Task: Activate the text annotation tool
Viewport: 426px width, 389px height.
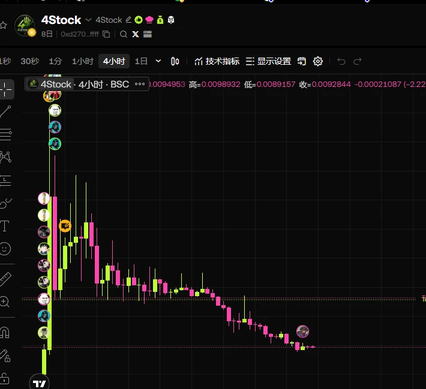Action: click(x=5, y=226)
